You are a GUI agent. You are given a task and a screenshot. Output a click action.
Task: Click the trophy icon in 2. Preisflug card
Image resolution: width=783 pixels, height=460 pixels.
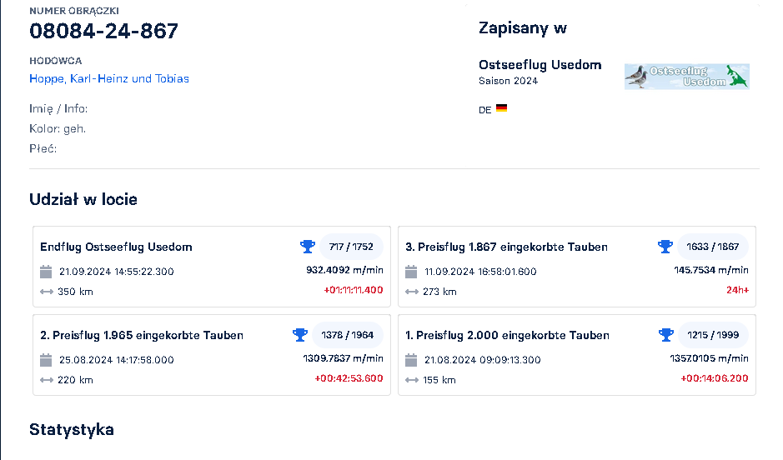[x=300, y=335]
